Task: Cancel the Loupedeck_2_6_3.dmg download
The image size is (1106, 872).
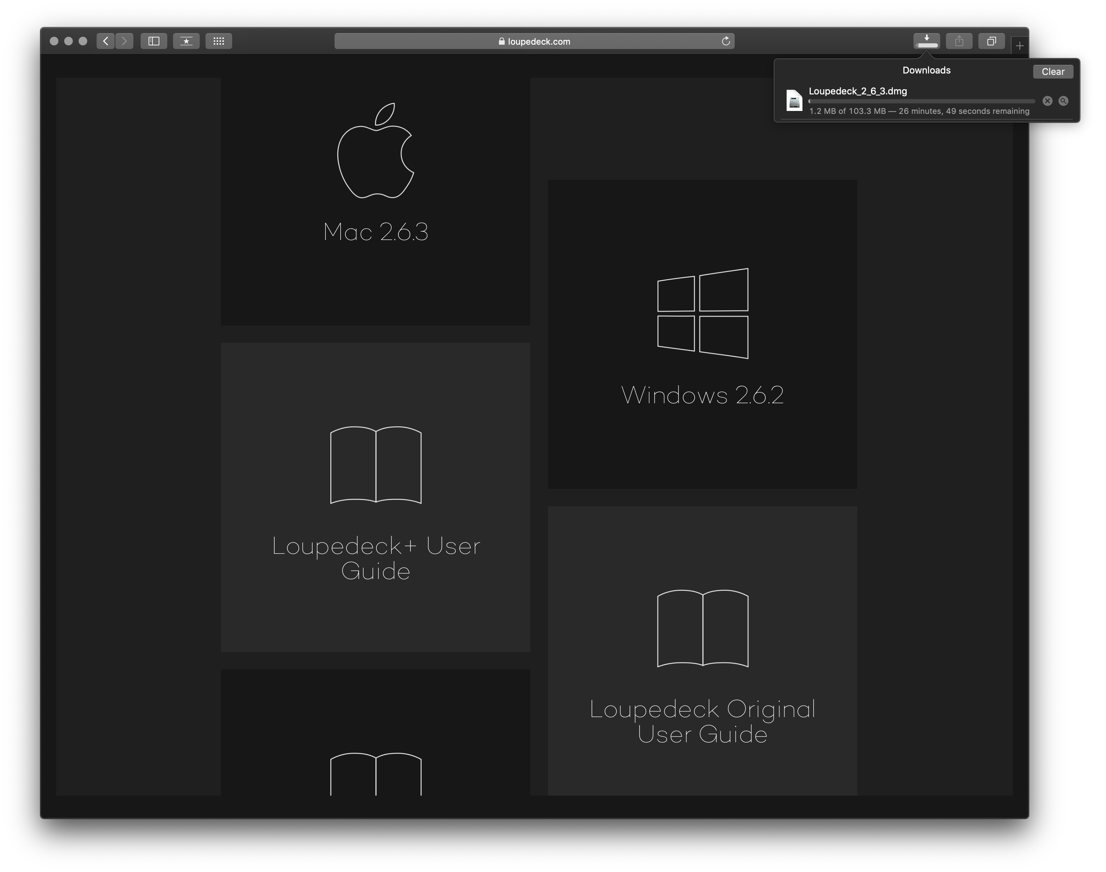Action: click(1047, 101)
